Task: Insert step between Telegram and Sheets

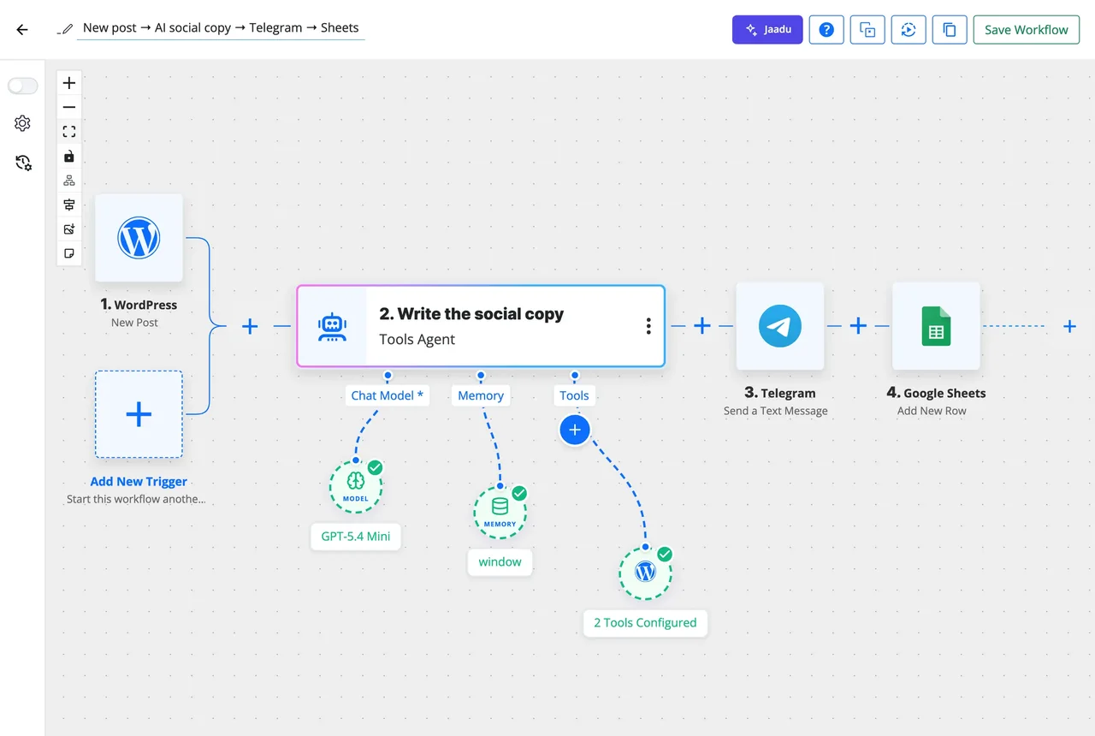Action: click(858, 326)
